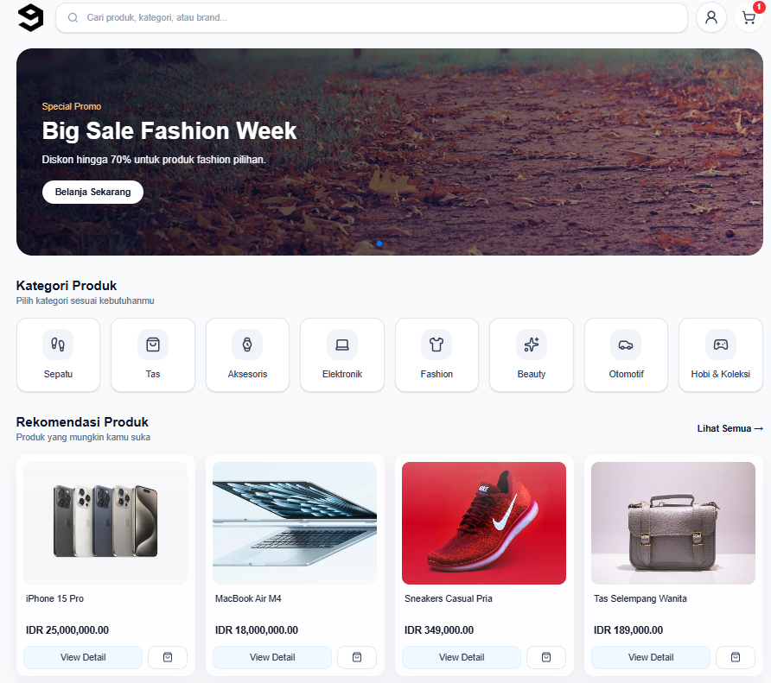This screenshot has width=771, height=683.
Task: Open the MacBook Air M4 product image
Action: click(295, 522)
